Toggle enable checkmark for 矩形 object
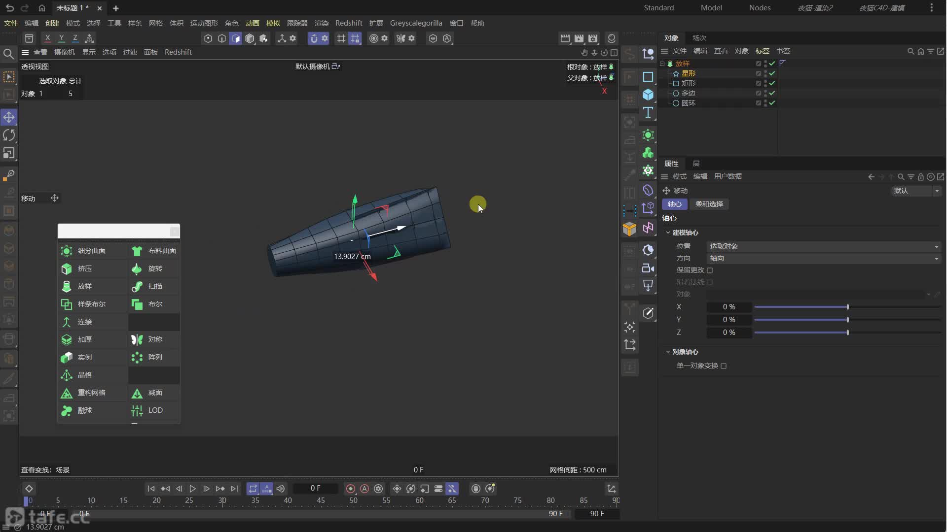 pos(772,83)
